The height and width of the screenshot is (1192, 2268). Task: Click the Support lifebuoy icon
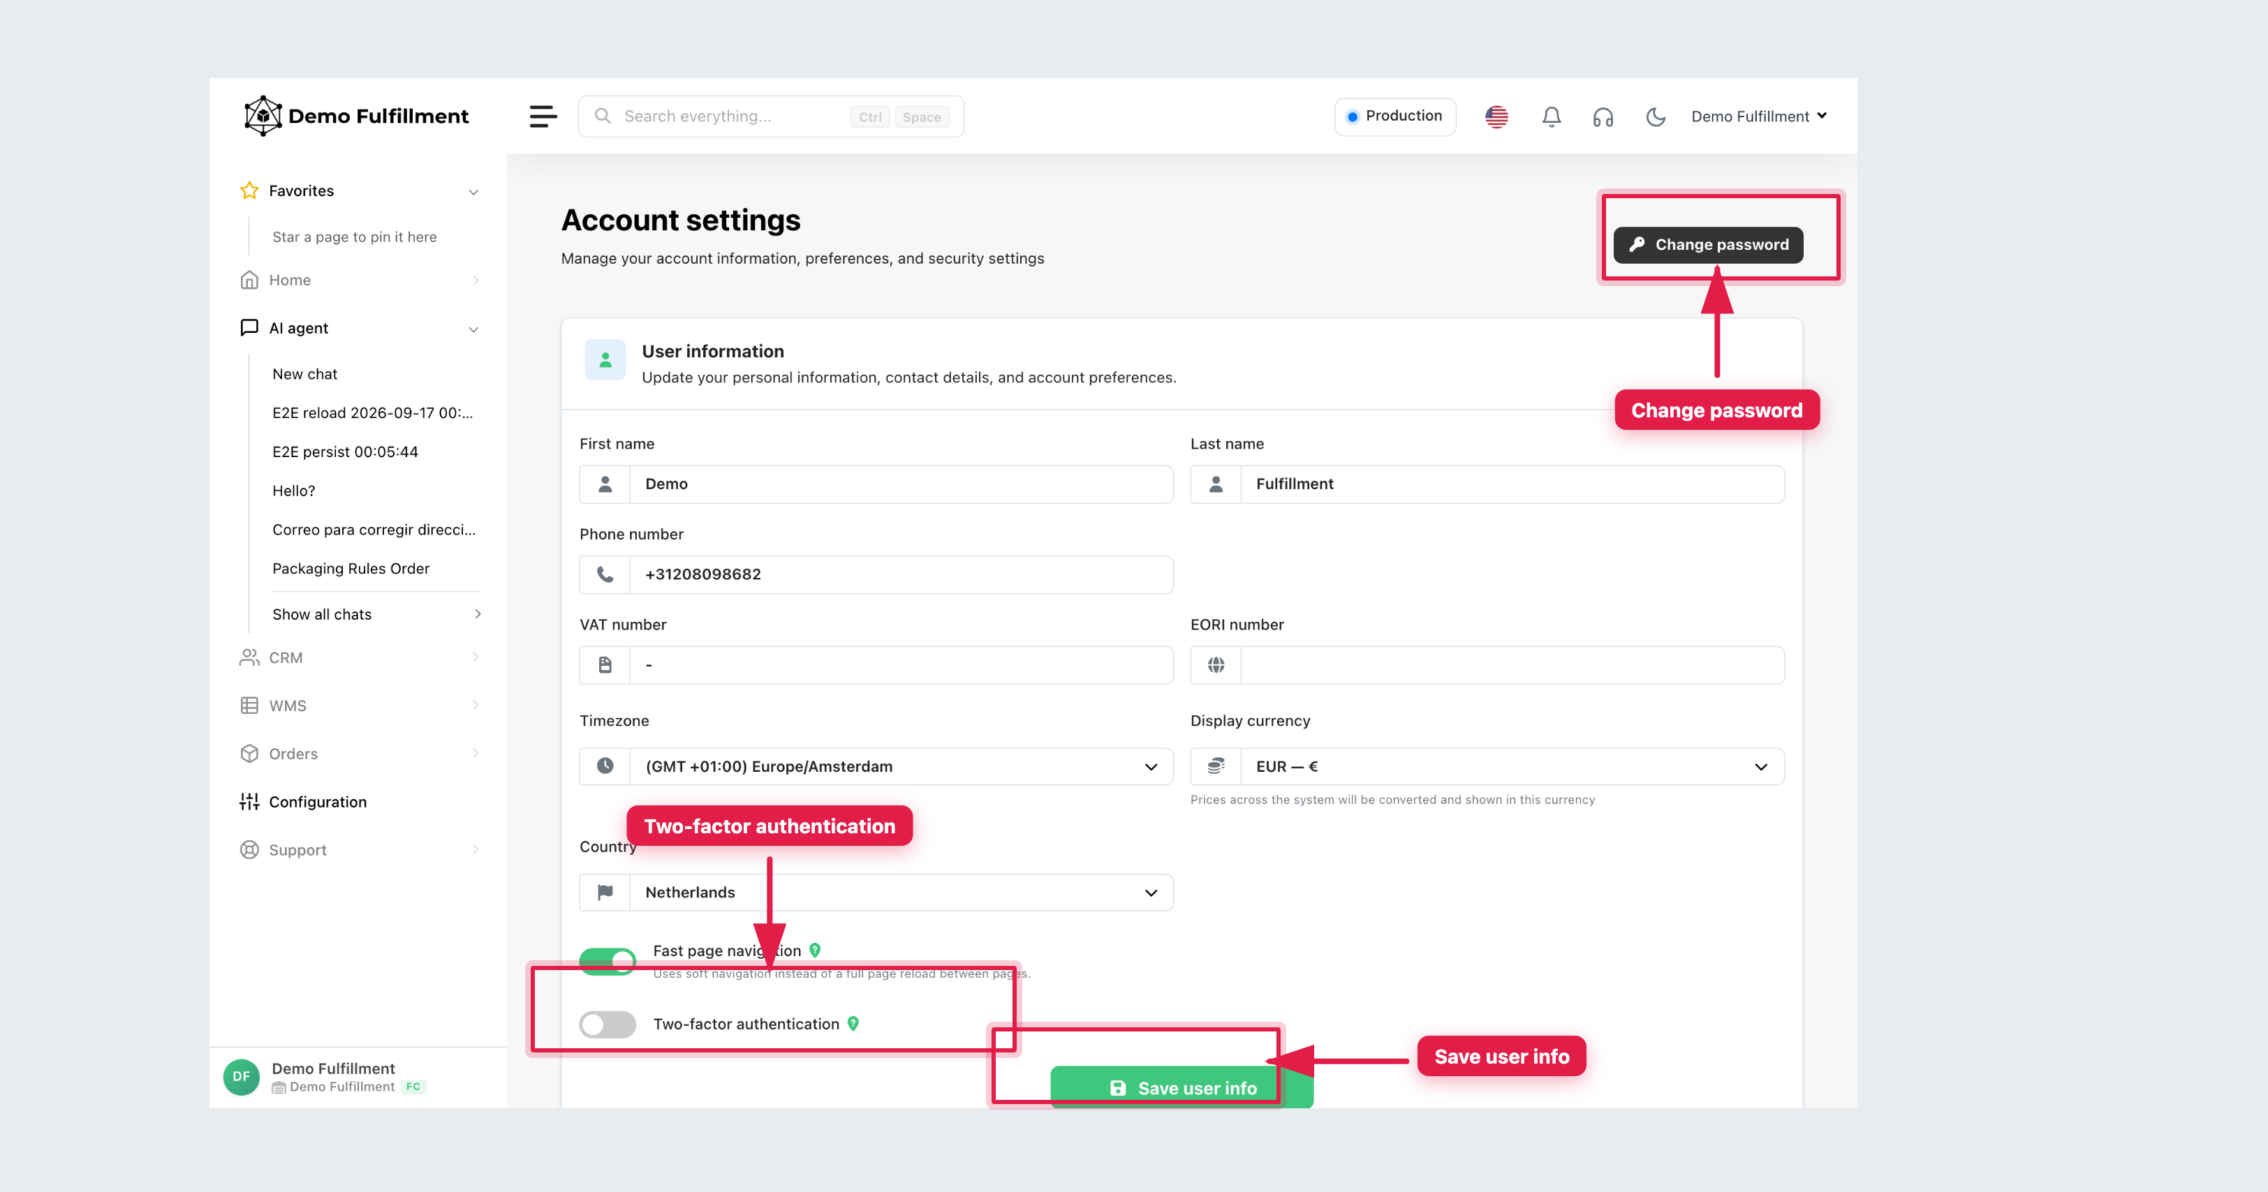(x=249, y=850)
